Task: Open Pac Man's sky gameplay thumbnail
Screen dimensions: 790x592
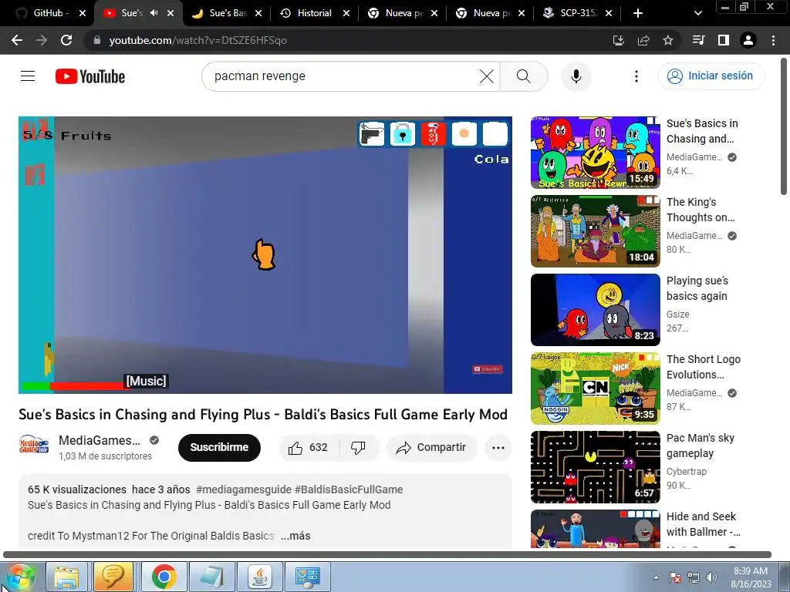Action: click(x=595, y=467)
